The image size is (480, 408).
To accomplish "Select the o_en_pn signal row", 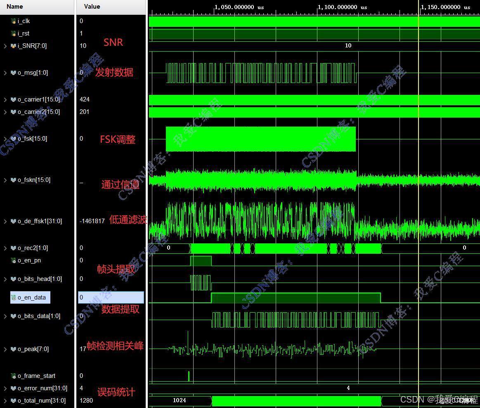I will (x=29, y=260).
